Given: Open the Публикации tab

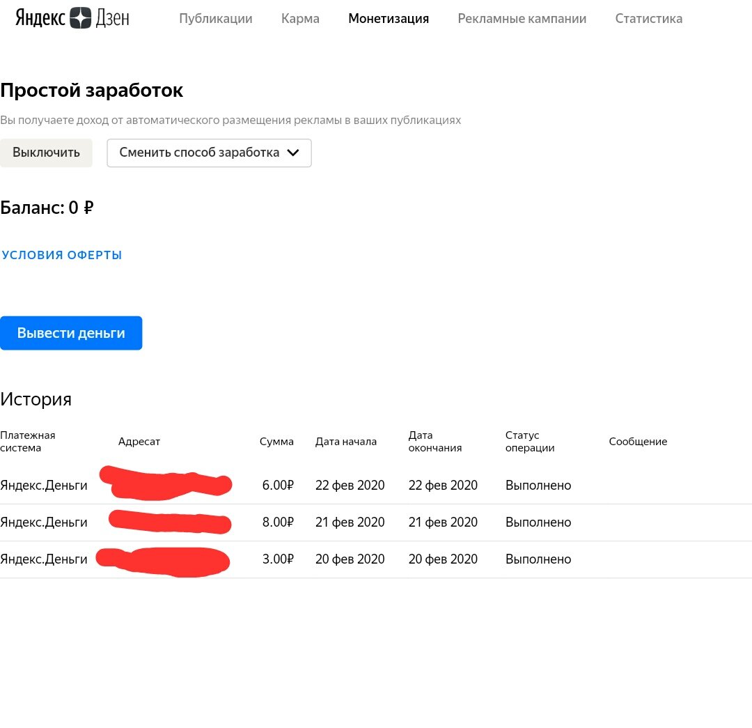Looking at the screenshot, I should pos(216,19).
